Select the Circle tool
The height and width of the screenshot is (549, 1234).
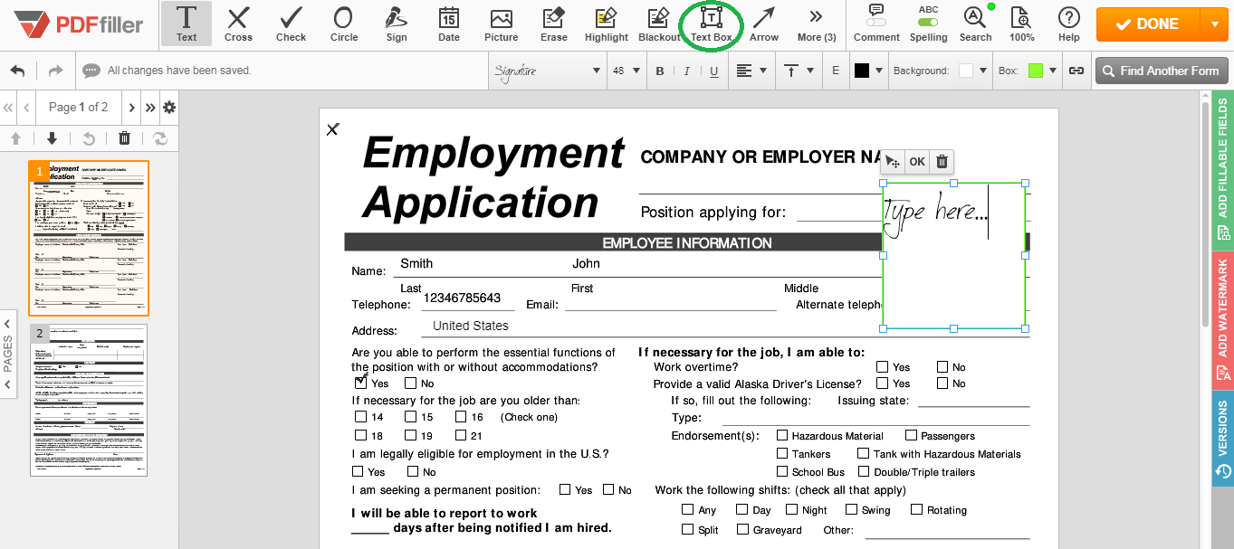343,24
